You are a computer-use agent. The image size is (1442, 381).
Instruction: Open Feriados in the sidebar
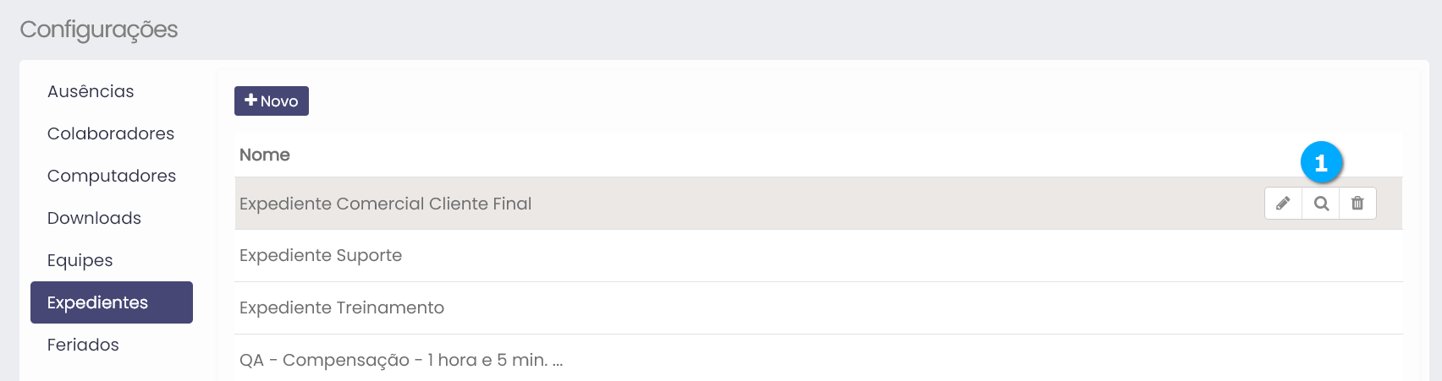[83, 345]
